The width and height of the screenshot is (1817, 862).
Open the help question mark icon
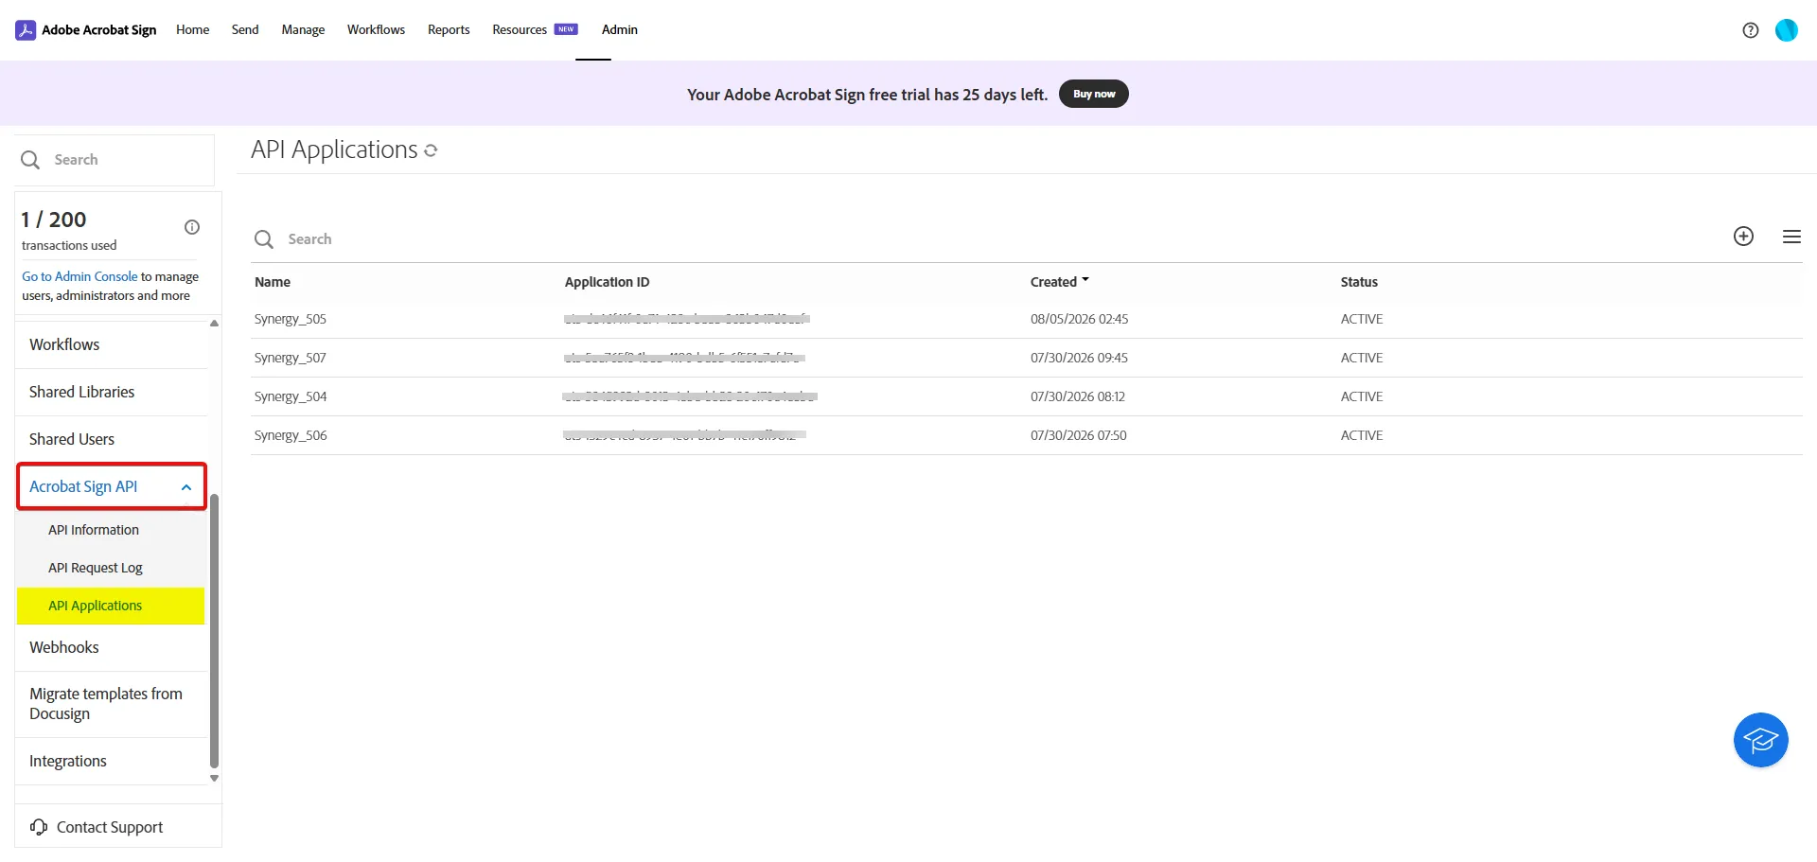pos(1751,30)
